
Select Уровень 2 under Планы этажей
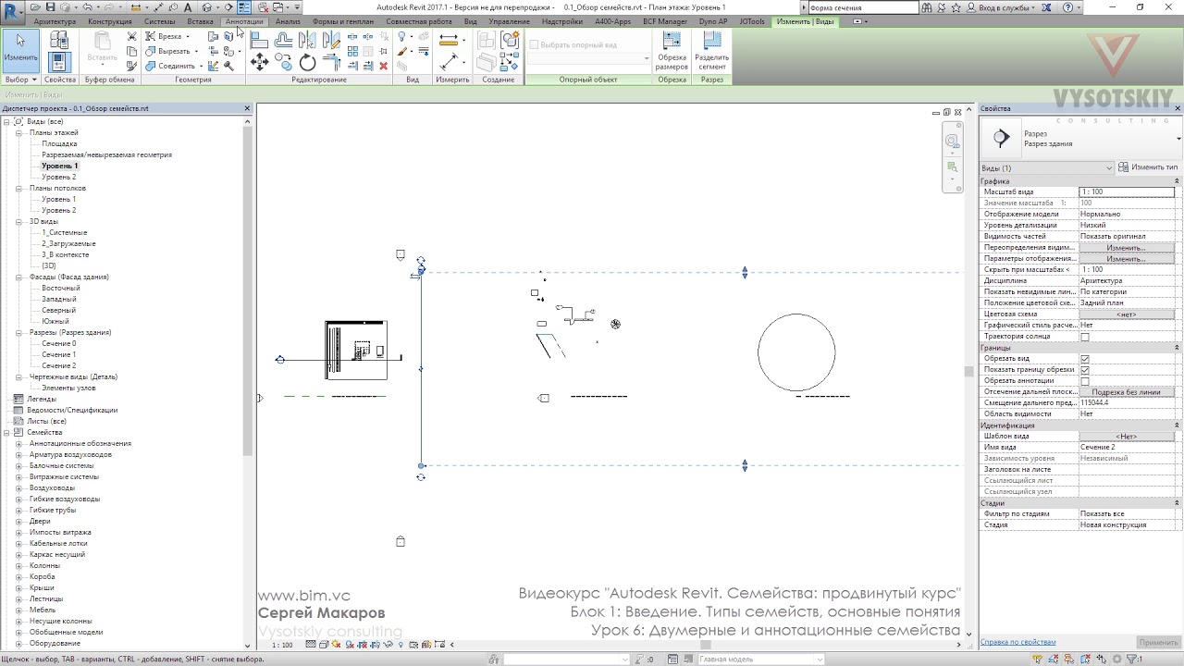pyautogui.click(x=59, y=178)
